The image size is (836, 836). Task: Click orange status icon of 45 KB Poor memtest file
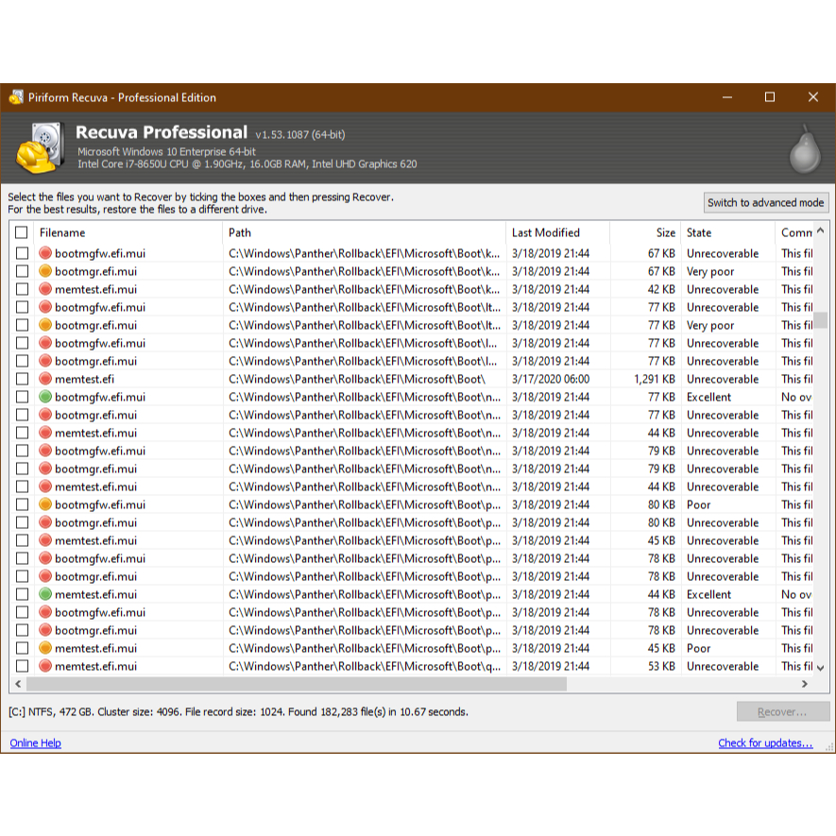[45, 648]
